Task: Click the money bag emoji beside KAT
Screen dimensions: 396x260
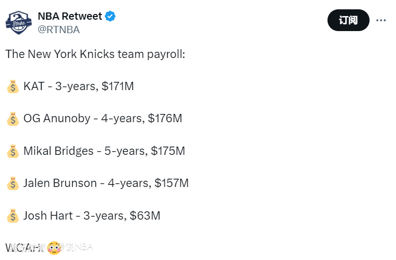Action: [x=13, y=86]
